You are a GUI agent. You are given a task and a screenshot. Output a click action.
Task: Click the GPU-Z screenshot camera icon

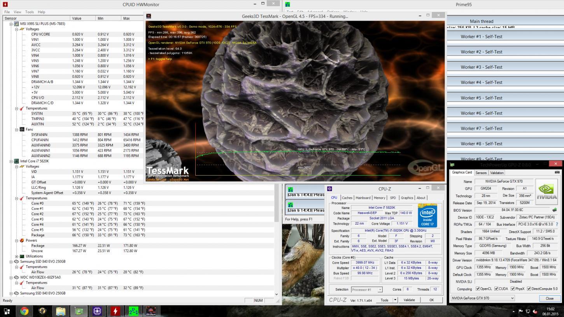(x=557, y=172)
